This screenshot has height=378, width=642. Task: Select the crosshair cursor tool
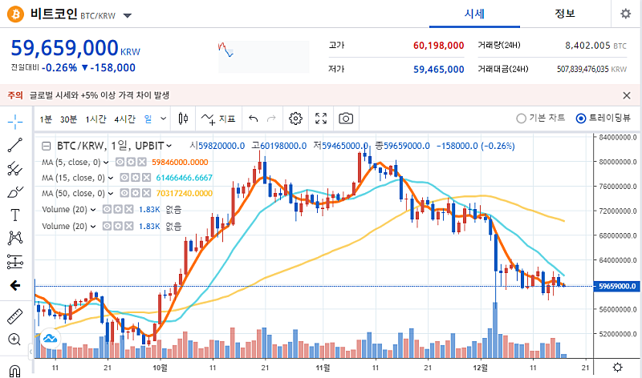pyautogui.click(x=15, y=122)
